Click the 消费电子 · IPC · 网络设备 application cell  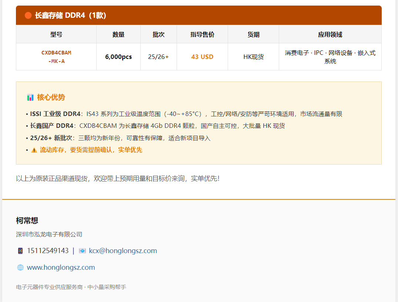(330, 57)
